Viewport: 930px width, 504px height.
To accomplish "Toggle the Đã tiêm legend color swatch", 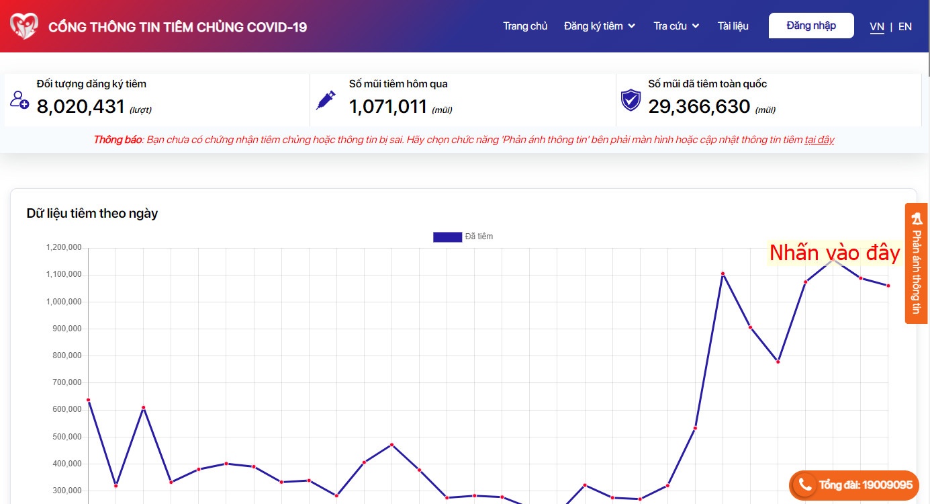I will 447,237.
